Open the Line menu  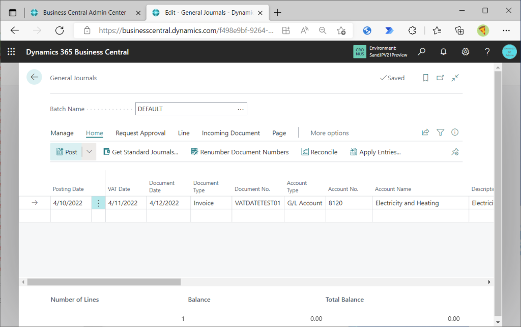click(184, 133)
